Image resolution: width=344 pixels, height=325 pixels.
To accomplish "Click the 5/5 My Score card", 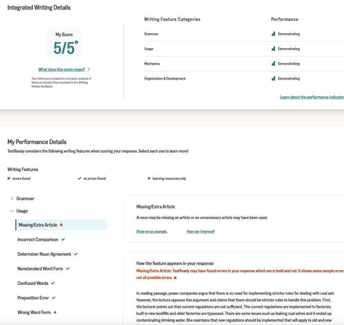I will (64, 44).
